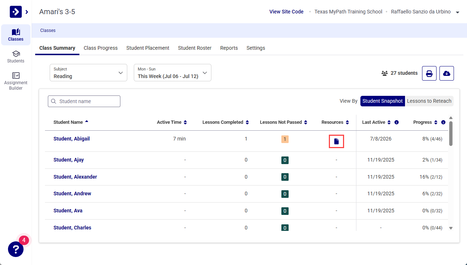Select the Student Placement tab
Image resolution: width=467 pixels, height=265 pixels.
(148, 48)
